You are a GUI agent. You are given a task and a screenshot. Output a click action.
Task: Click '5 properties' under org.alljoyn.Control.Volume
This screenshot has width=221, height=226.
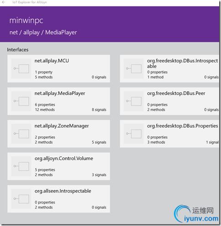tap(45, 170)
